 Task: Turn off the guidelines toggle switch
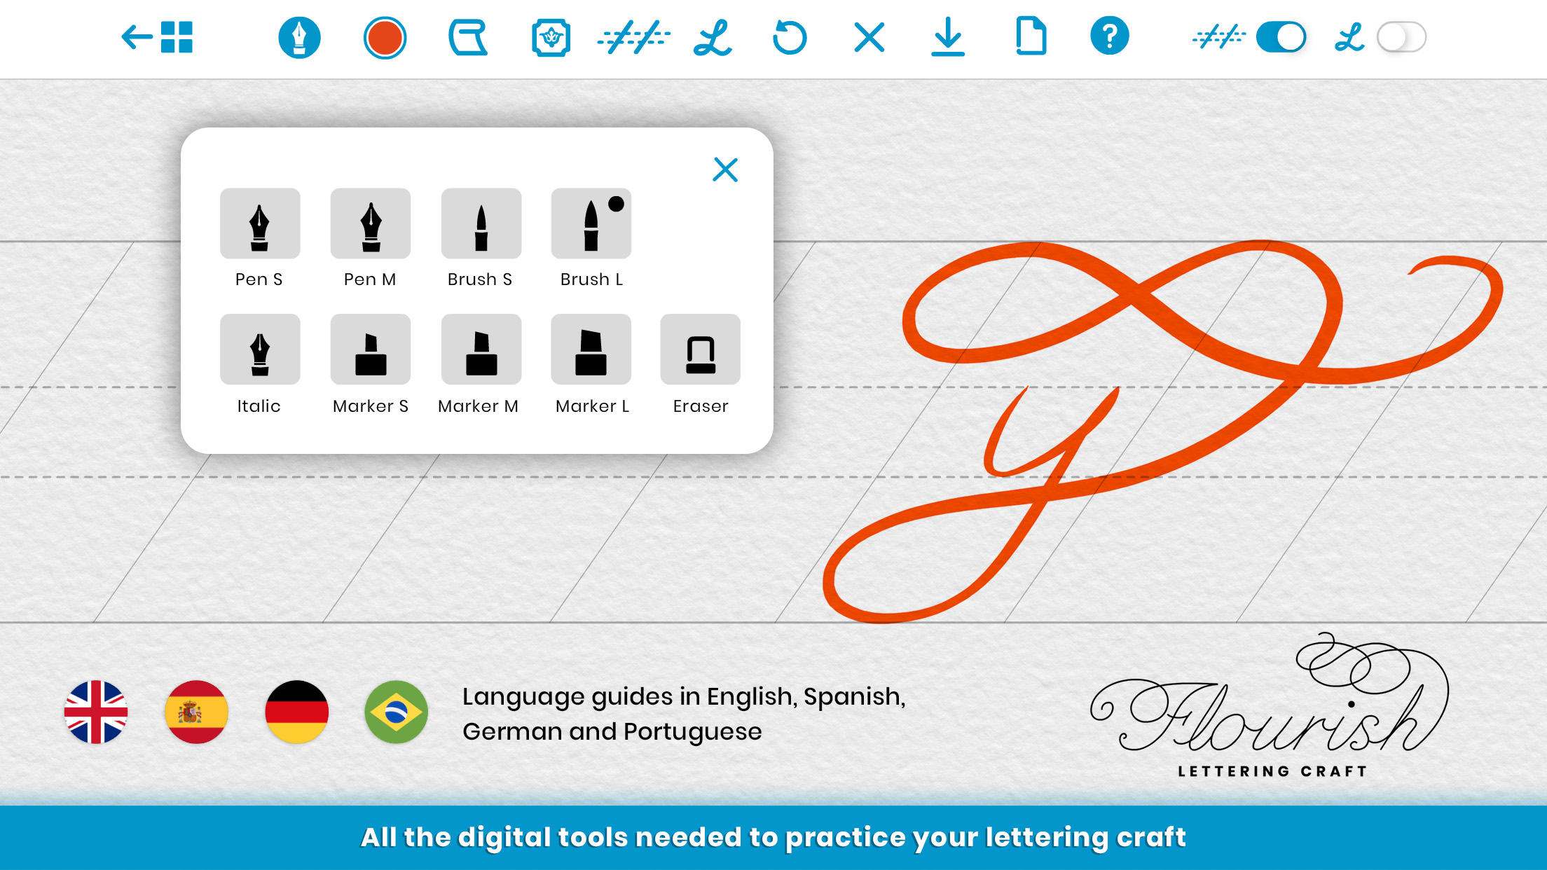coord(1281,37)
